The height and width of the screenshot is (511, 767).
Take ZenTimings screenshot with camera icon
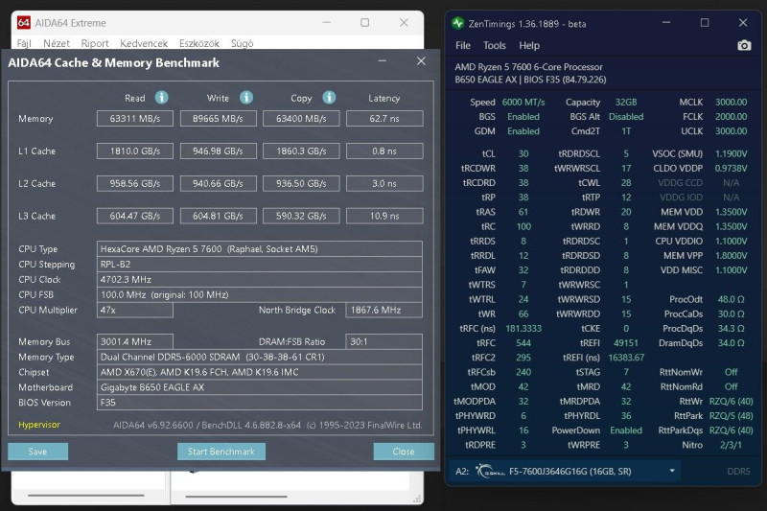click(x=744, y=45)
